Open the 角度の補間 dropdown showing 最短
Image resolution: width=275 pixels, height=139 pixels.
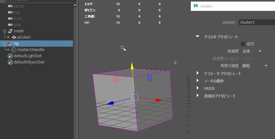pyautogui.click(x=255, y=66)
